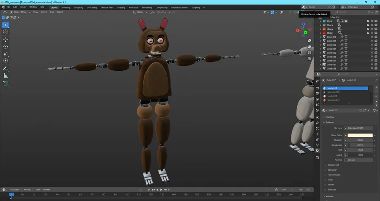Uncheck the Hiskey collection checkbox
This screenshot has width=380, height=201.
pos(368,29)
